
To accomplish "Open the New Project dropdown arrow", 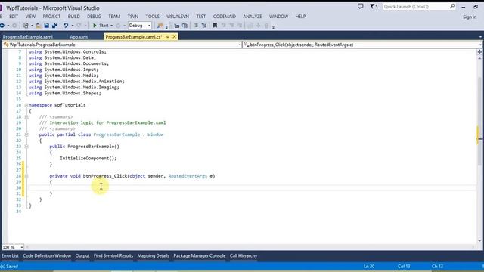I will (x=32, y=26).
